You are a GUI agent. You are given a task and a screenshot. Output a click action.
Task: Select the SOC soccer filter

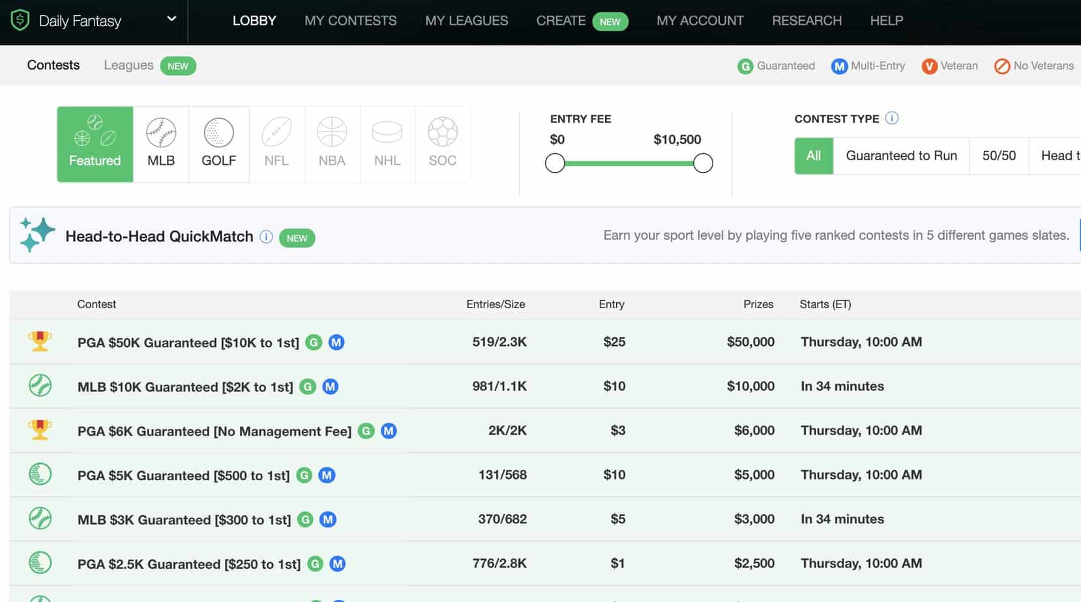[443, 144]
